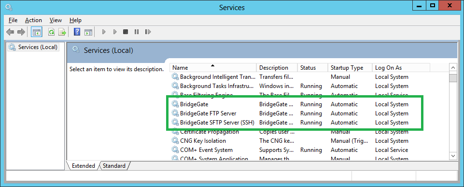The height and width of the screenshot is (187, 464).
Task: Click the gear icon next to BridgeGate SFTP Server (SSH)
Action: tap(175, 123)
